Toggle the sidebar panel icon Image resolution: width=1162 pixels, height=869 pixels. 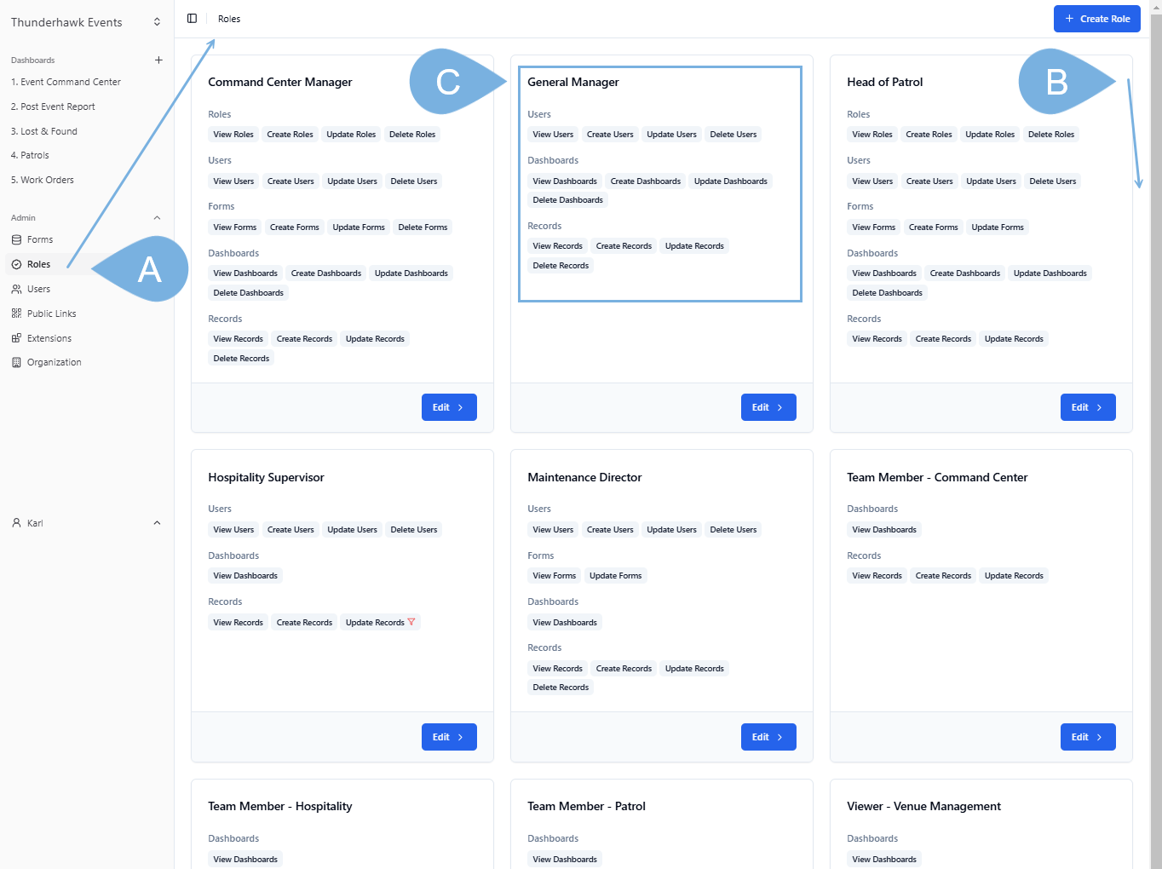click(x=192, y=19)
